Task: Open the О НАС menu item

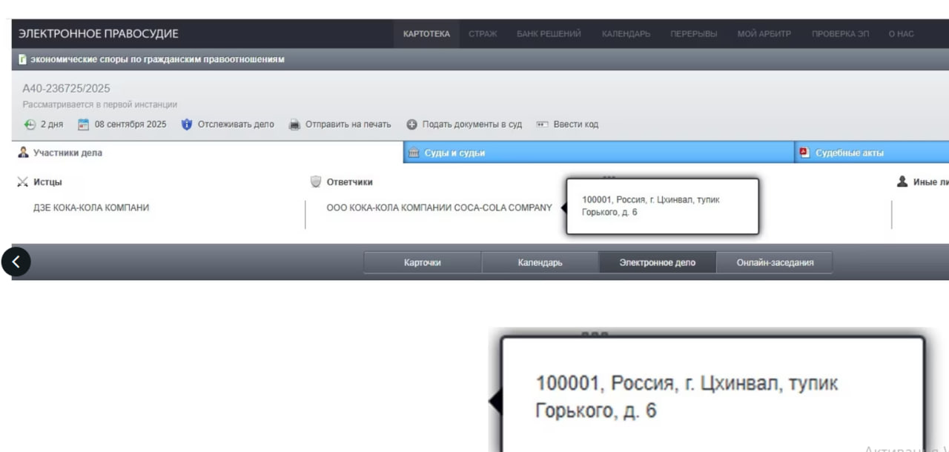Action: tap(901, 34)
